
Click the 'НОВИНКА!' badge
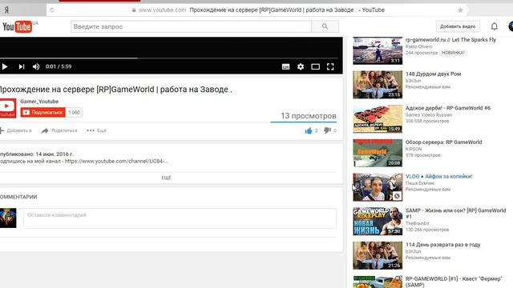[x=453, y=53]
